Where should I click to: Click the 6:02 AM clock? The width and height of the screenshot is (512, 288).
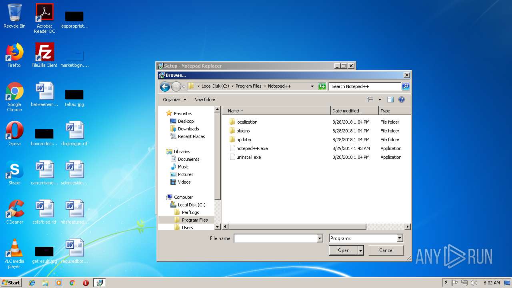(x=492, y=283)
